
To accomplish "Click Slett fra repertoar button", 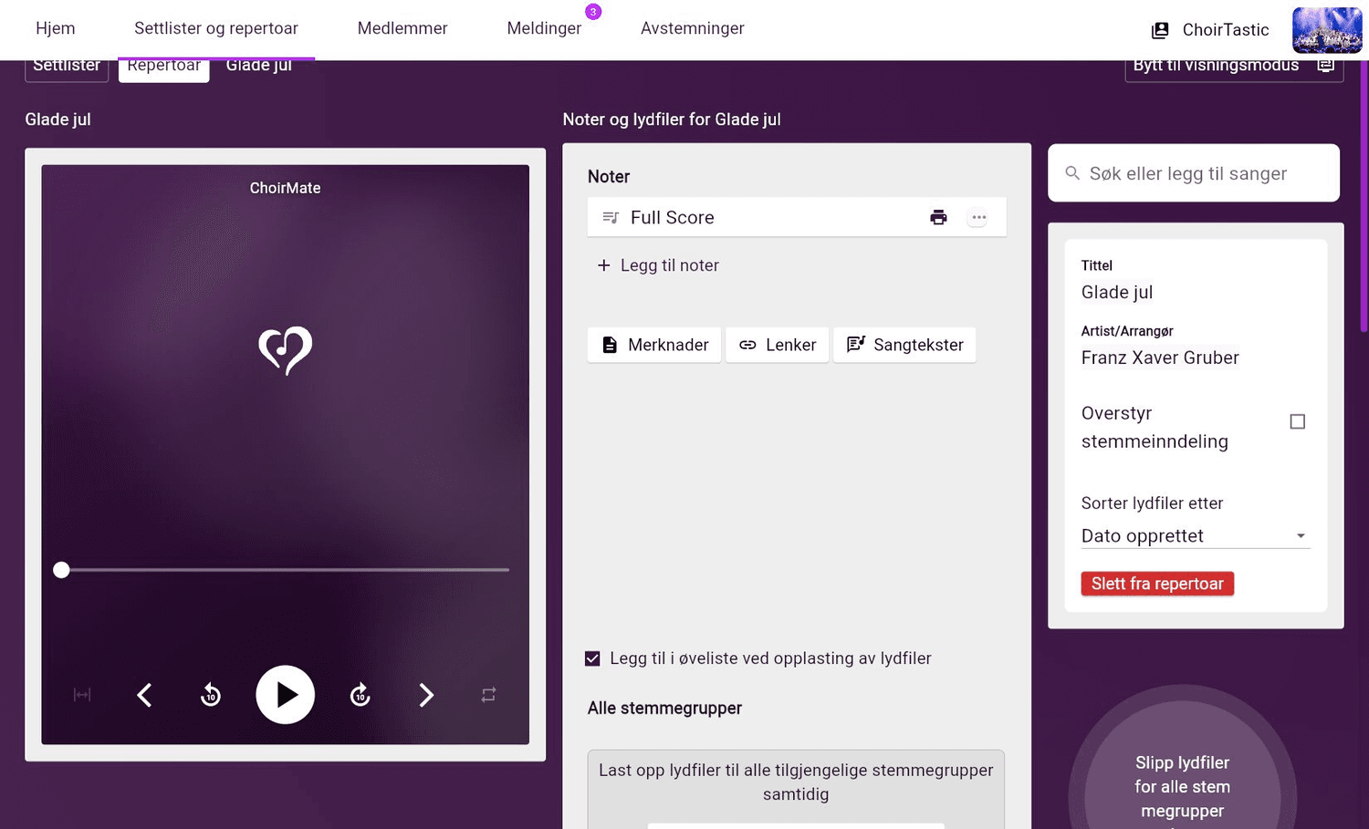I will 1157,584.
